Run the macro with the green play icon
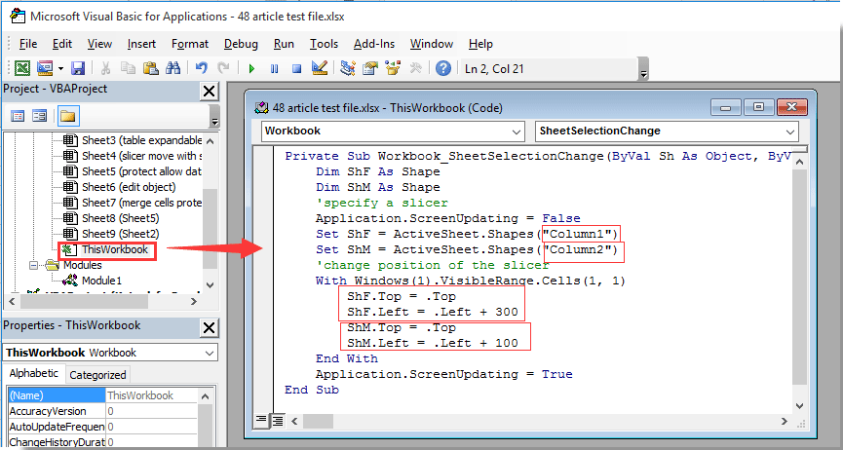The image size is (843, 450). click(x=251, y=68)
